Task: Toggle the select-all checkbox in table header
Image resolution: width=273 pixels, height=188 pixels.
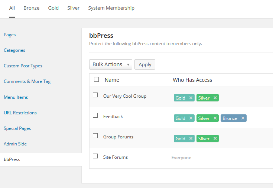Action: (96, 80)
